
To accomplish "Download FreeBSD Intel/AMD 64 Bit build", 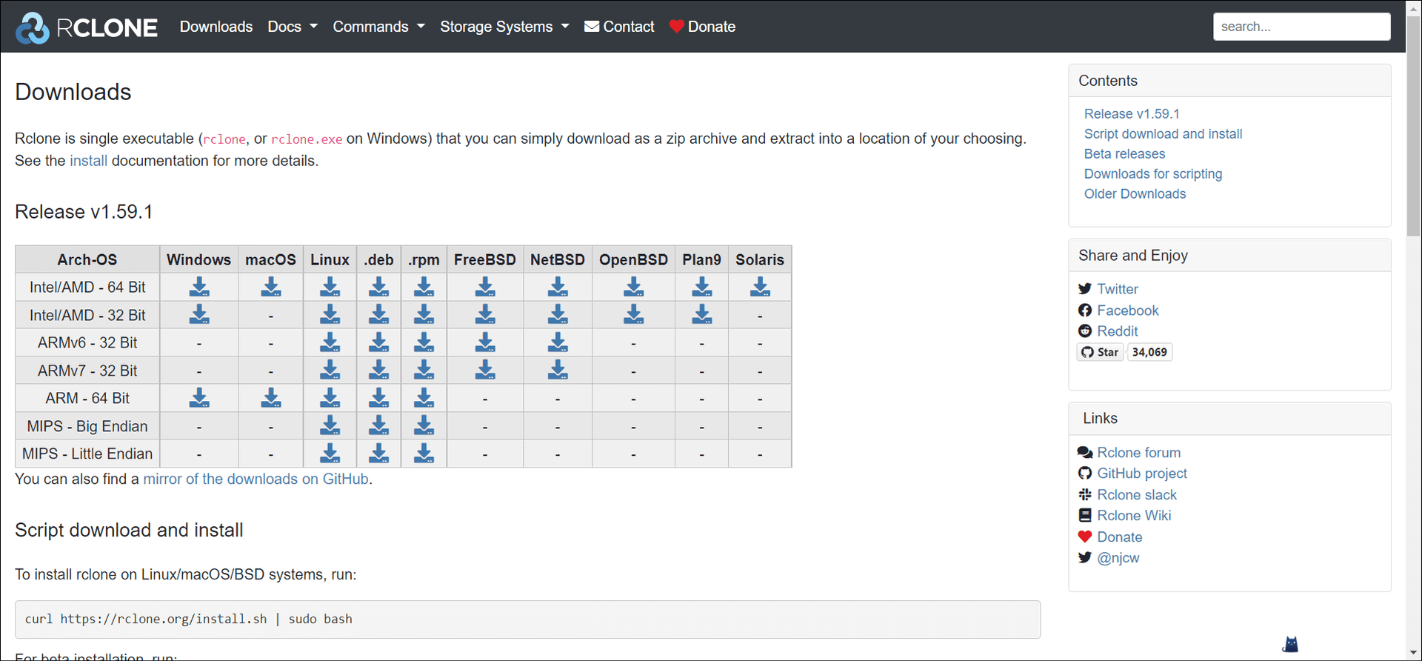I will click(x=485, y=287).
